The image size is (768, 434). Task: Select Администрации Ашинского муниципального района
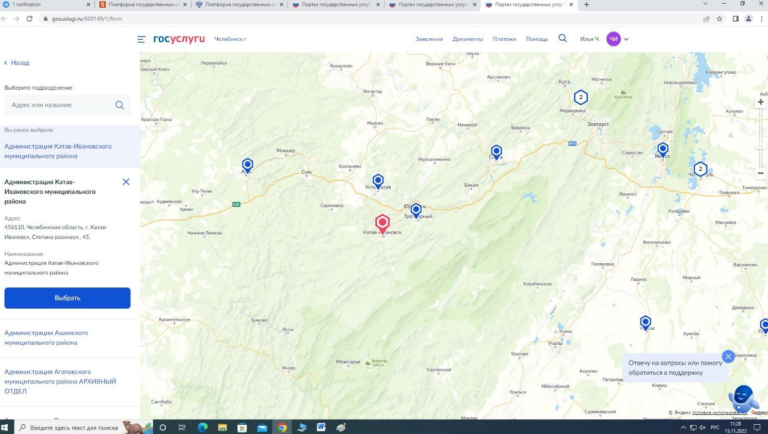pos(46,337)
